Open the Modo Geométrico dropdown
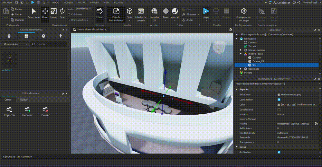322x167 pixels. 83,9
